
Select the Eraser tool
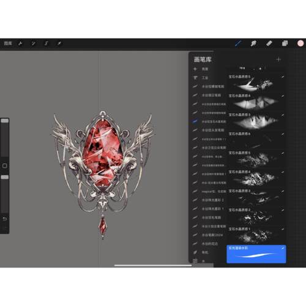(x=269, y=43)
